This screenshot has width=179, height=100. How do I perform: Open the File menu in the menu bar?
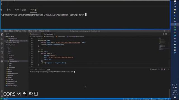(x=6, y=31)
